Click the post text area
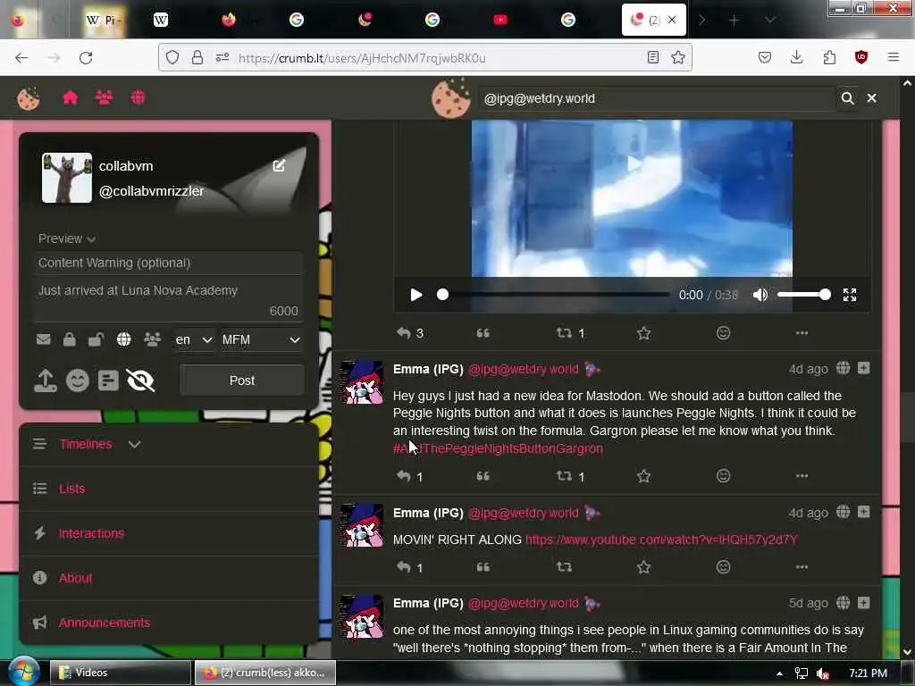 (x=169, y=299)
